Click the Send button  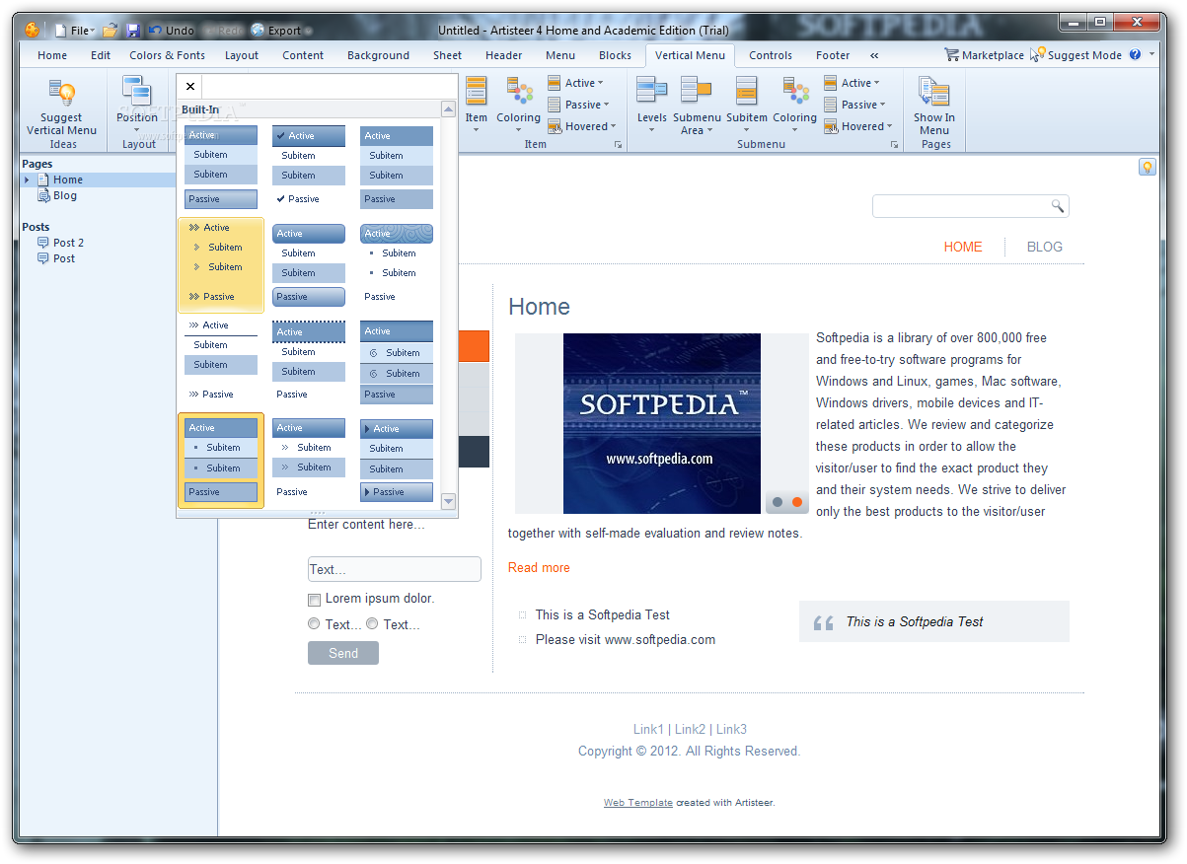point(343,653)
